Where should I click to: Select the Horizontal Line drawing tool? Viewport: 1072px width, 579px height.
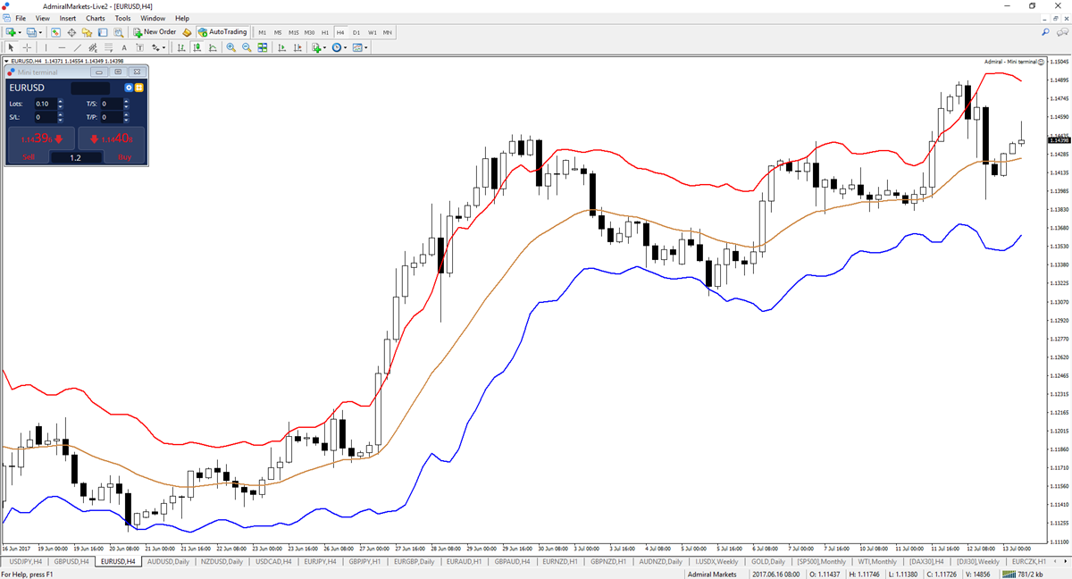click(62, 47)
